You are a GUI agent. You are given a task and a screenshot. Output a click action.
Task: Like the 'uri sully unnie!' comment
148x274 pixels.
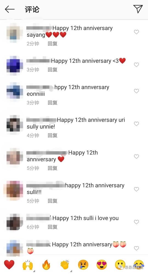click(136, 124)
